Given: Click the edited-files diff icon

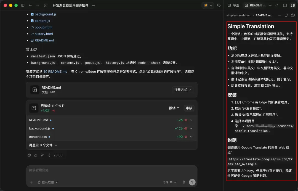Looking at the screenshot, I should click(x=34, y=108).
